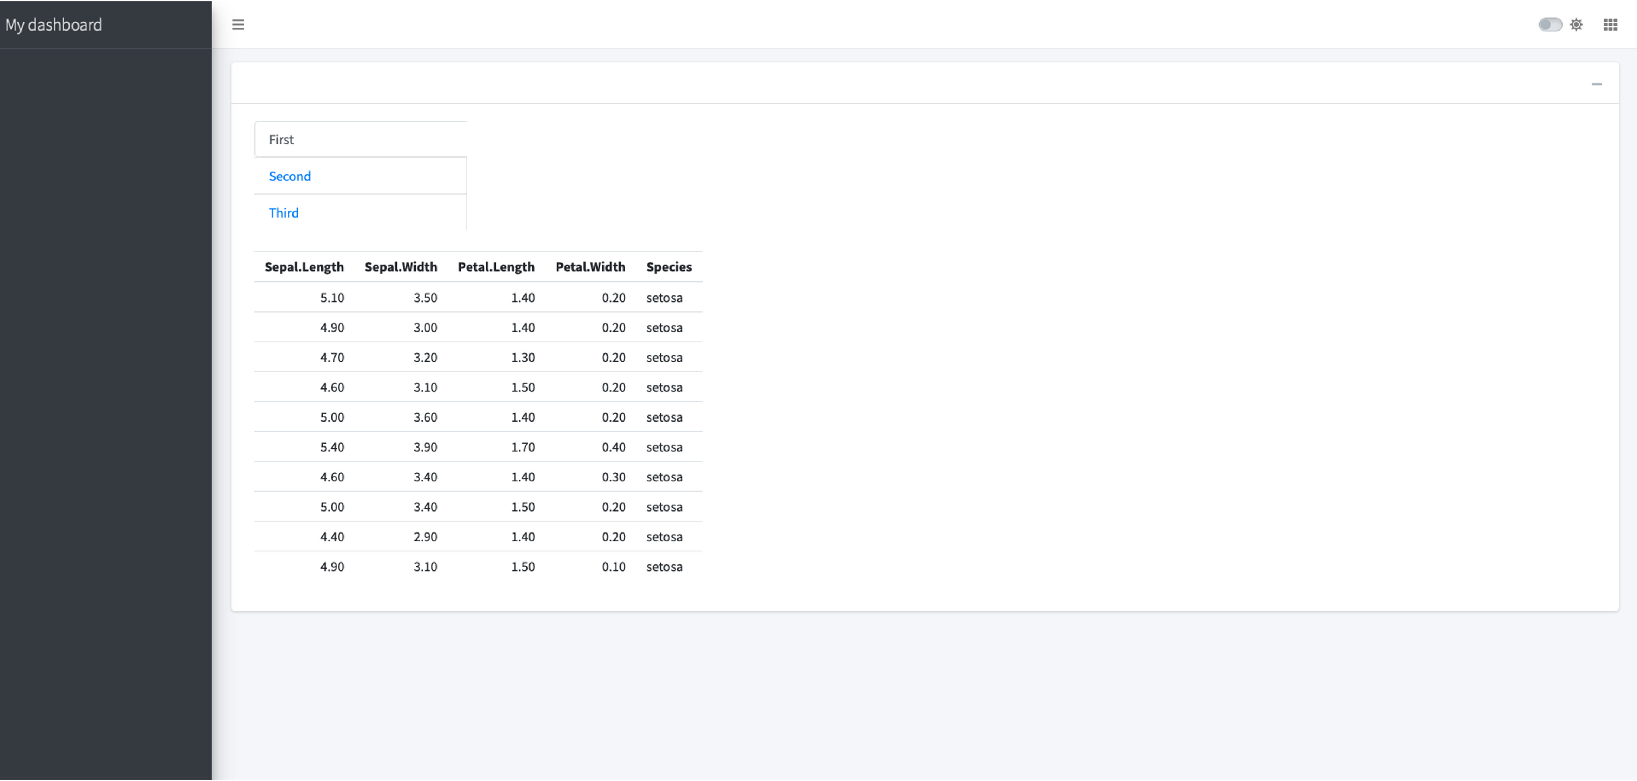Switch to the Second tab
1637x781 pixels.
pos(290,176)
